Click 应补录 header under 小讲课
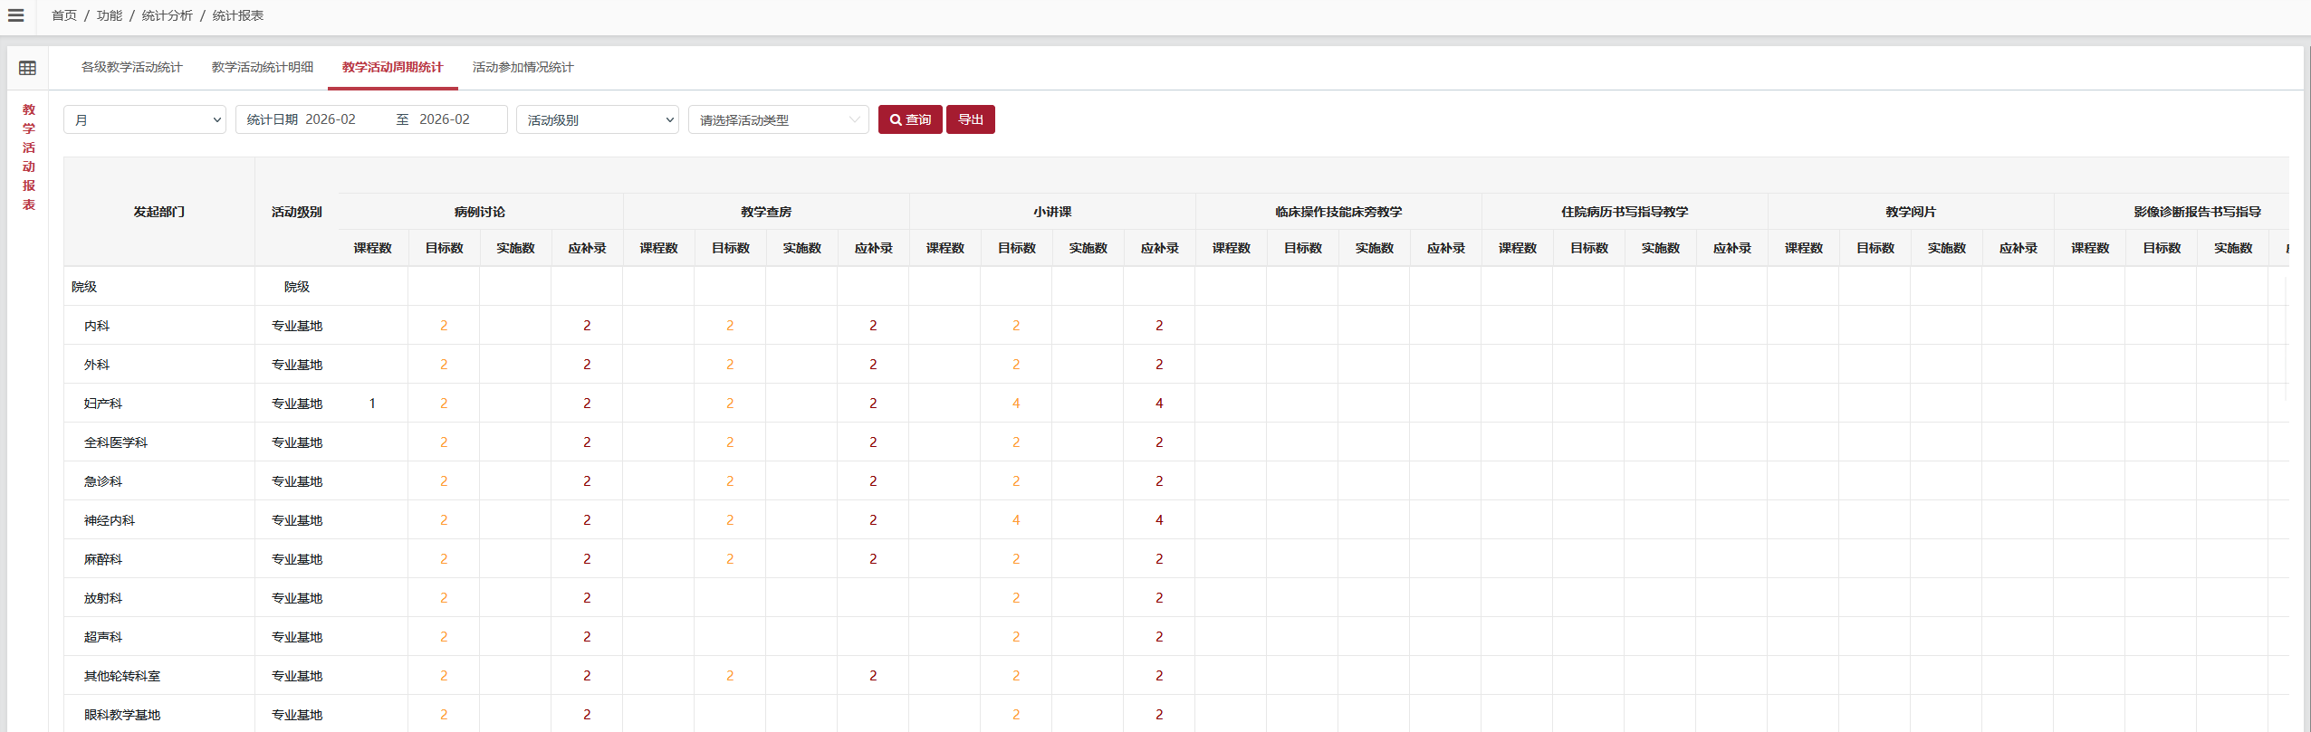This screenshot has width=2311, height=732. [1160, 248]
